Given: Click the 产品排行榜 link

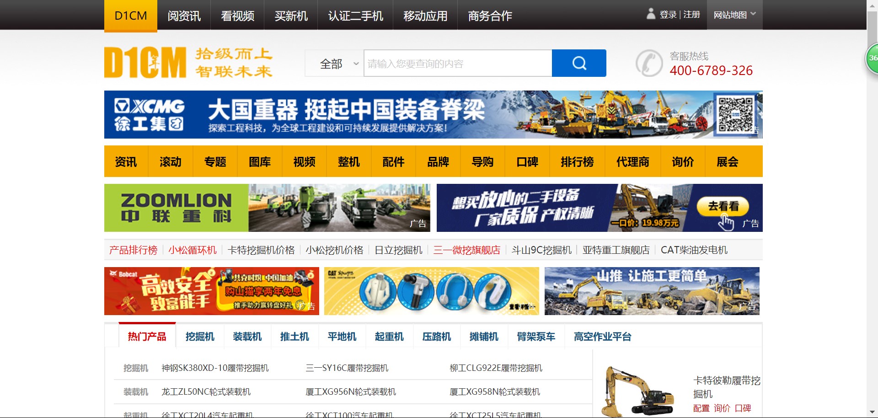Looking at the screenshot, I should 133,250.
